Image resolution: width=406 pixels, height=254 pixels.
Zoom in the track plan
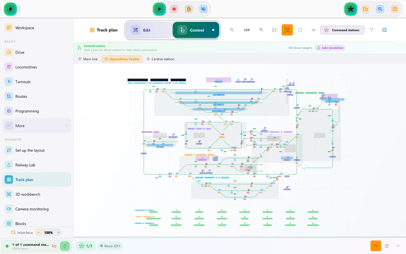coord(261,30)
